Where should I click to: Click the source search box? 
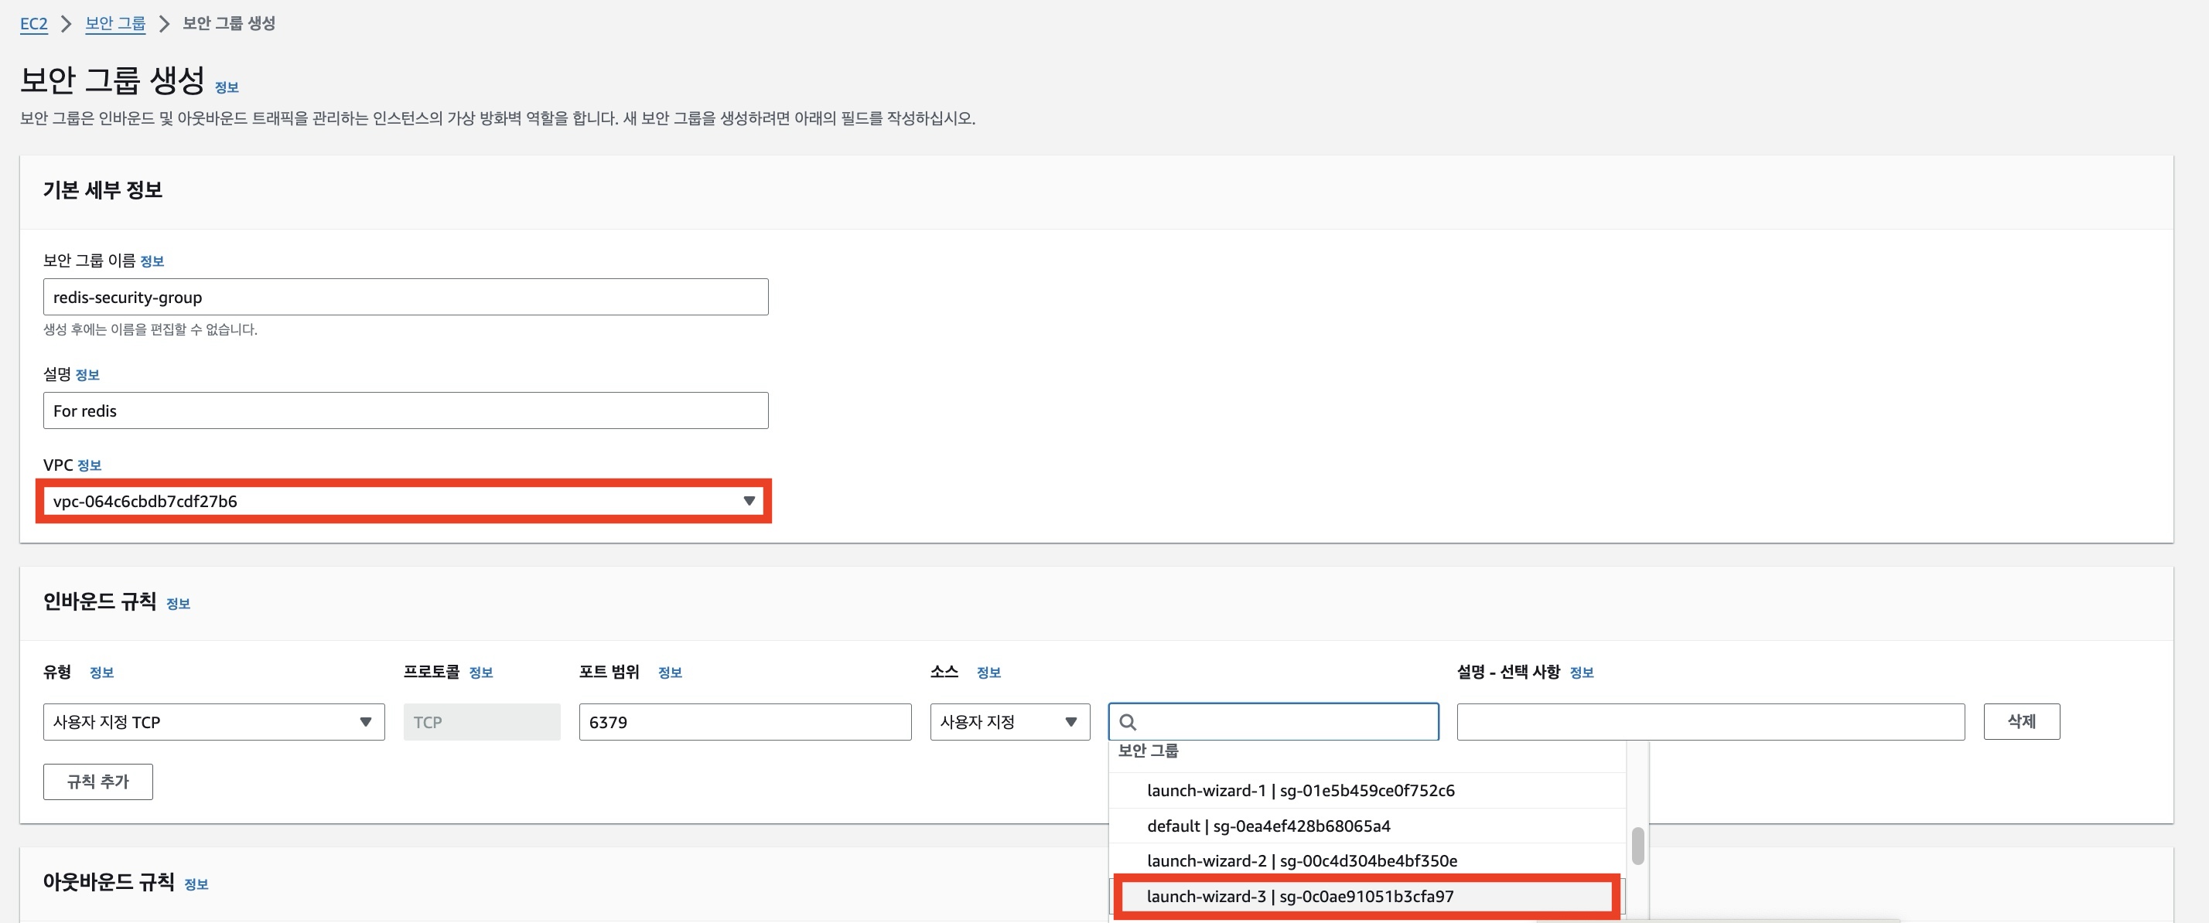[1272, 721]
